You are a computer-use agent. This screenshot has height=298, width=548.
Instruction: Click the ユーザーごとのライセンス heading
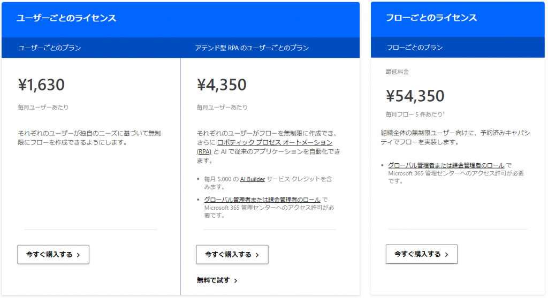tap(66, 18)
